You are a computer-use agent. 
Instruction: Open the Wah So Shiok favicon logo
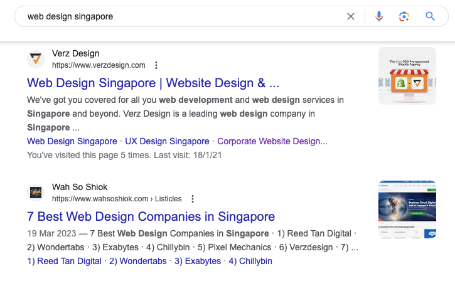(x=36, y=193)
